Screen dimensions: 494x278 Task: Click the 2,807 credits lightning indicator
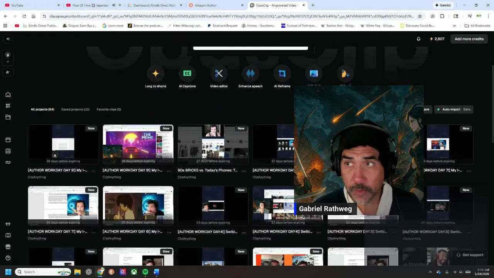pyautogui.click(x=437, y=39)
